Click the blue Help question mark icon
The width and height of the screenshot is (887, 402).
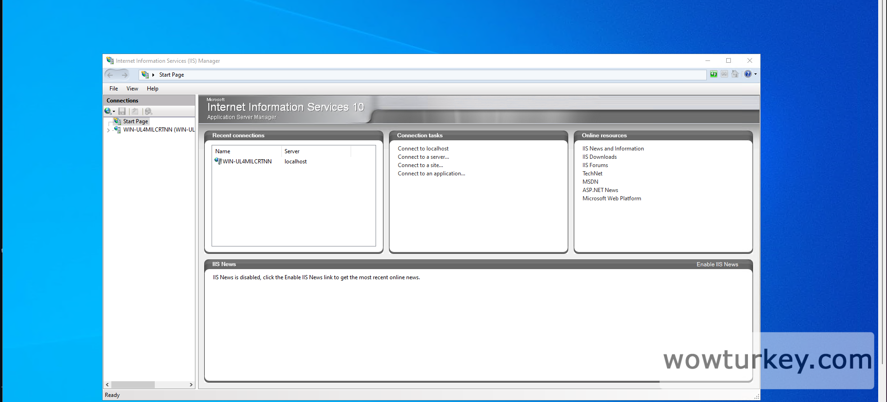pos(747,74)
